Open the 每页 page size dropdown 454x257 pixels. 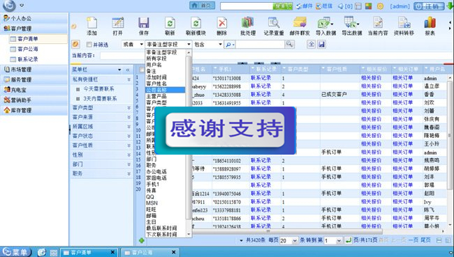(288, 240)
